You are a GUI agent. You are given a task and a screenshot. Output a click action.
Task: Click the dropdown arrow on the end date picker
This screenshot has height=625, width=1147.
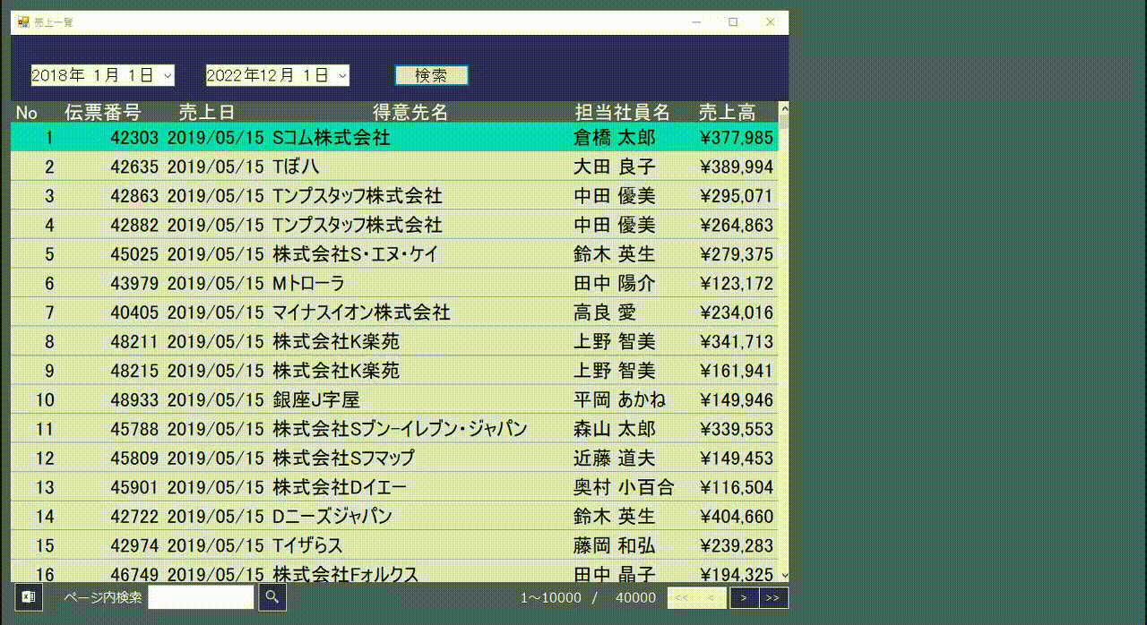coord(342,75)
